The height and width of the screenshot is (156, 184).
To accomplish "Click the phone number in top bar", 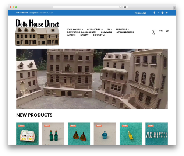I will pyautogui.click(x=22, y=13).
